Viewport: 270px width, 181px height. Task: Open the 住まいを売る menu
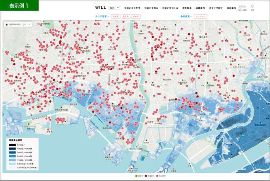pos(151,8)
